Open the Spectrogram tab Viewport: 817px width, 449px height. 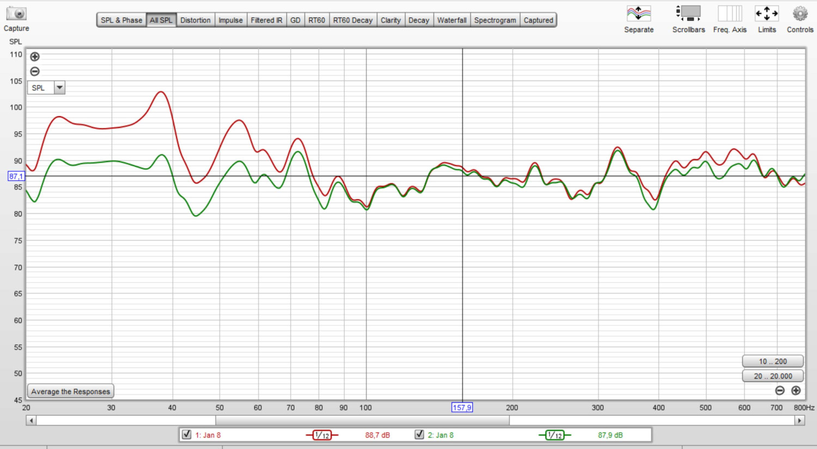pos(495,20)
